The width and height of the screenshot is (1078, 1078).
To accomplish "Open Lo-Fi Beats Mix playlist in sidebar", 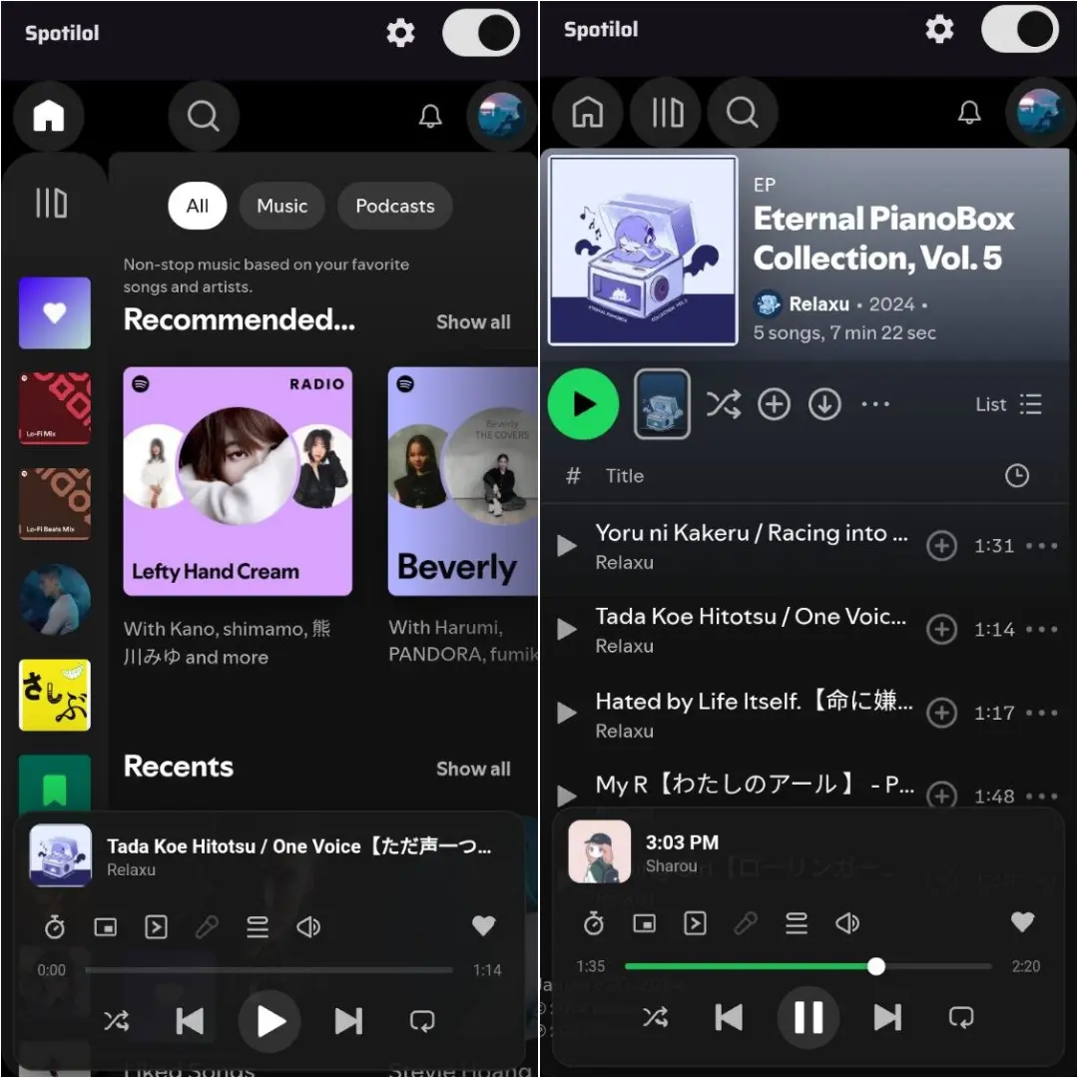I will coord(54,503).
